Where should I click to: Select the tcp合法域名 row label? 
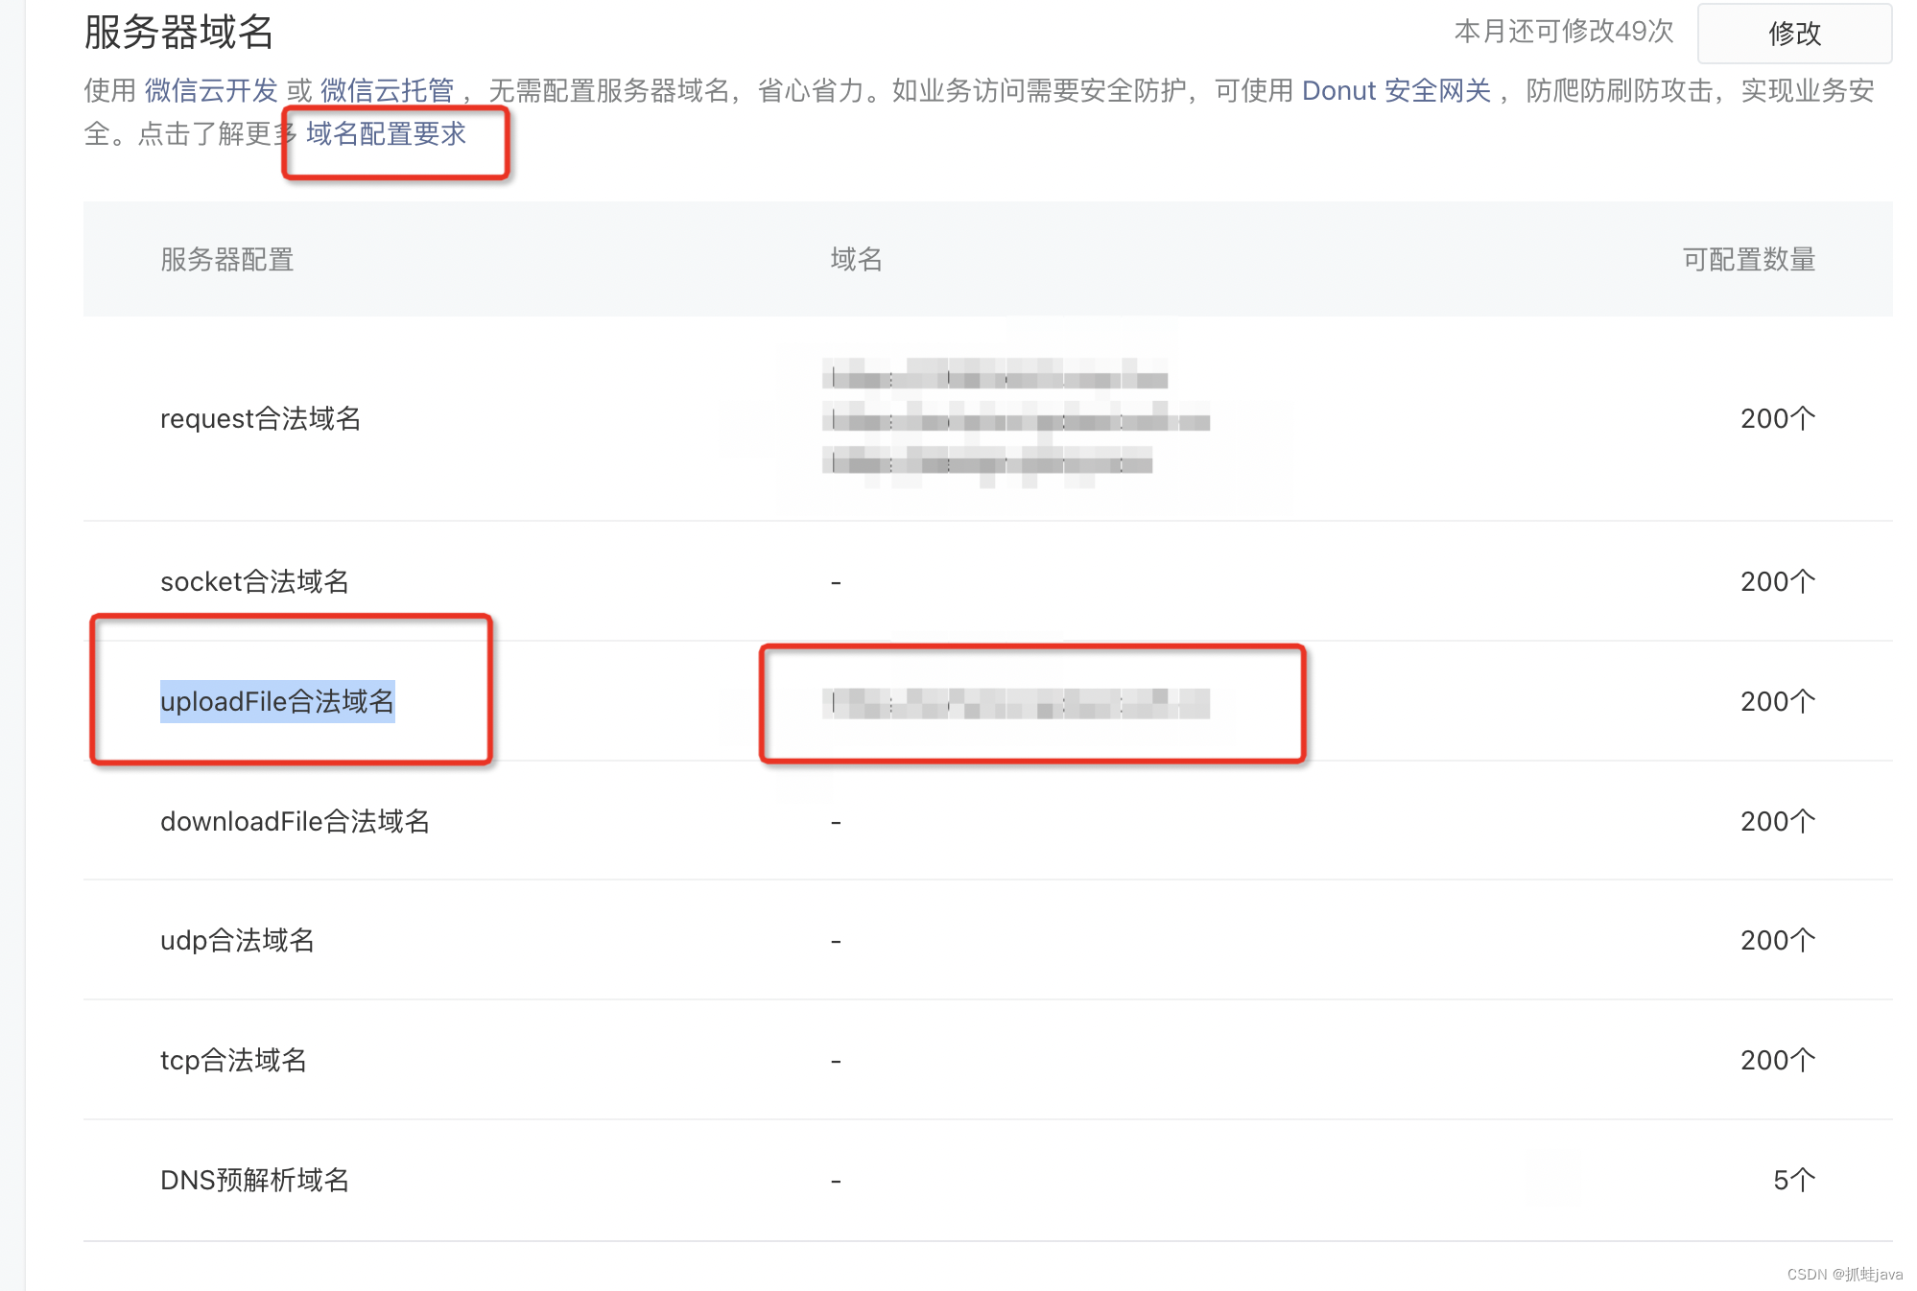(233, 1061)
